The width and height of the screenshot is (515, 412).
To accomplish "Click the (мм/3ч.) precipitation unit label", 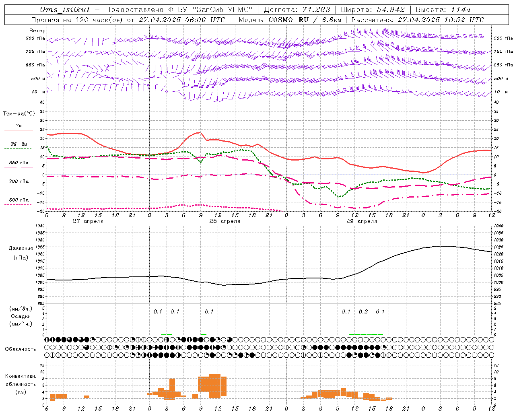I will tap(21, 309).
